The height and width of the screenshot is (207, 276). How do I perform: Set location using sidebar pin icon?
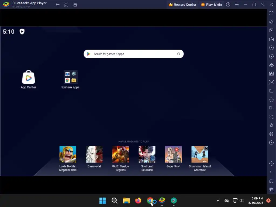coord(271,125)
